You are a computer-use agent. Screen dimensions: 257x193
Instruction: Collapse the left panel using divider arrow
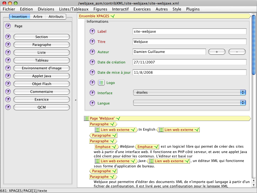click(75, 100)
